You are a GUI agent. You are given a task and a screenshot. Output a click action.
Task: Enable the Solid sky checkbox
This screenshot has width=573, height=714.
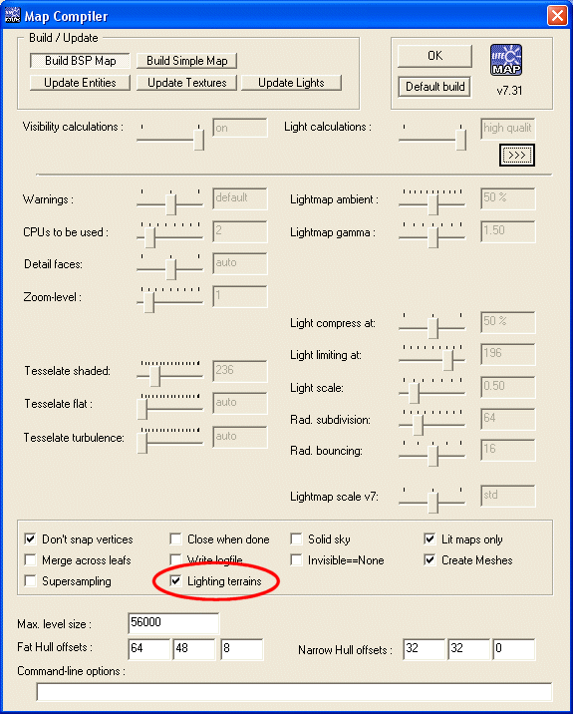click(296, 539)
